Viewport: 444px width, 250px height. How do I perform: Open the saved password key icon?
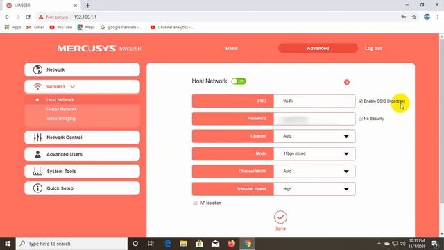404,17
